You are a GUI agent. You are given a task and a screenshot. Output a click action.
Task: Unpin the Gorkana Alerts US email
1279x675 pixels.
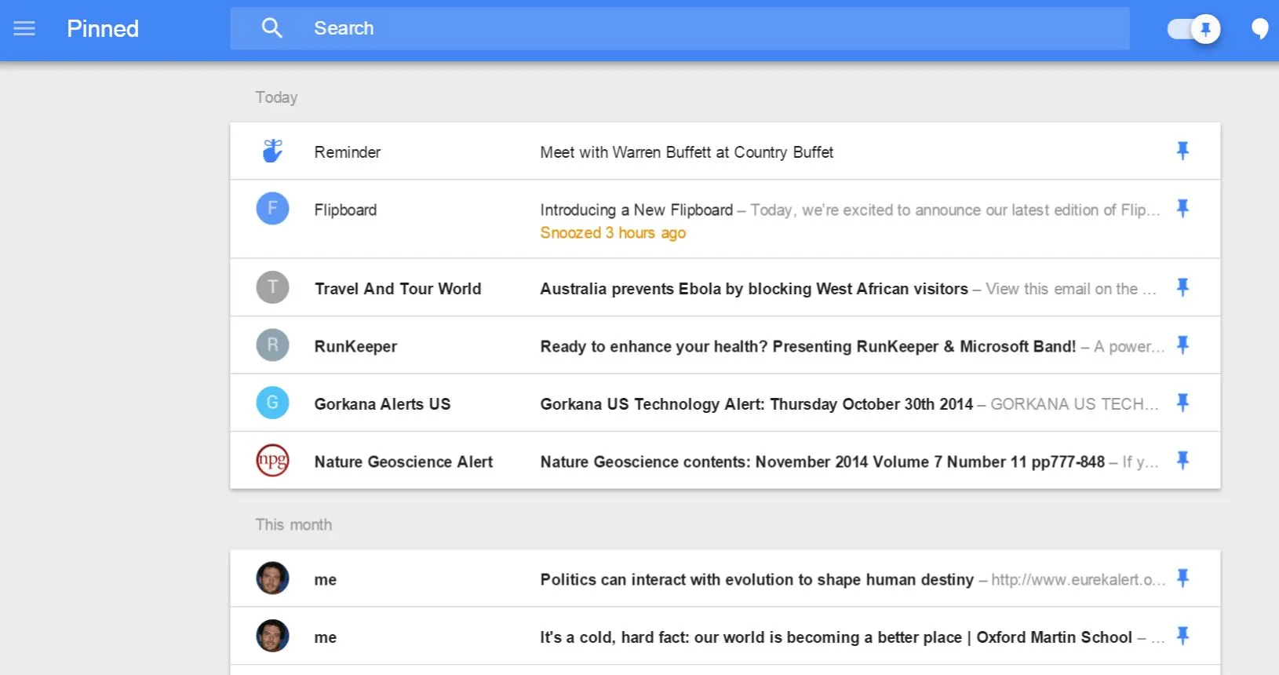click(1182, 403)
